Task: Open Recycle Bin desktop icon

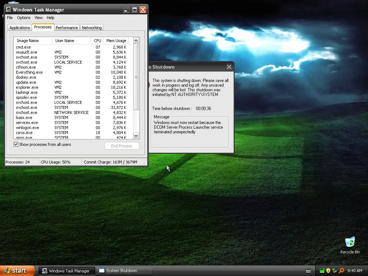Action: coord(350,245)
